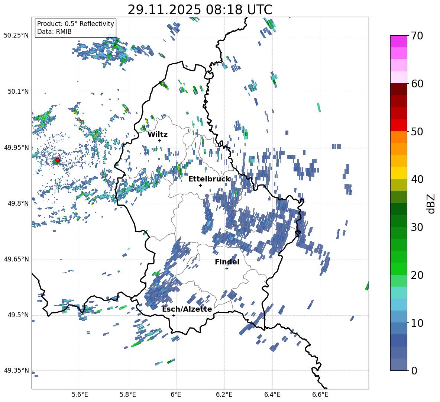Screen dimensions: 440x402
Task: Click the Ettelbruck cross marker
Action: coord(200,185)
